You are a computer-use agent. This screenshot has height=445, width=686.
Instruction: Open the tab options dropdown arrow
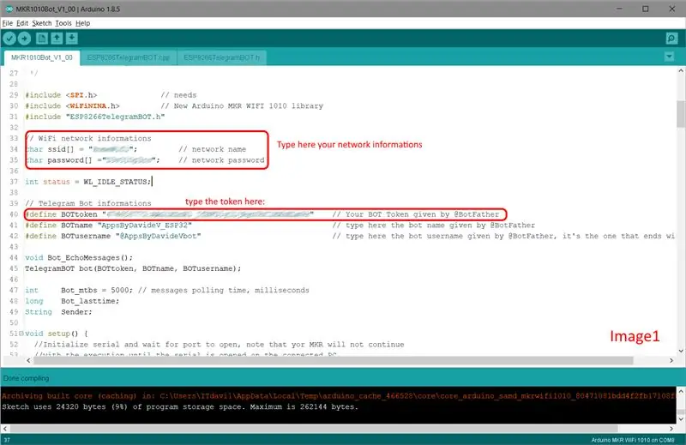tap(669, 57)
